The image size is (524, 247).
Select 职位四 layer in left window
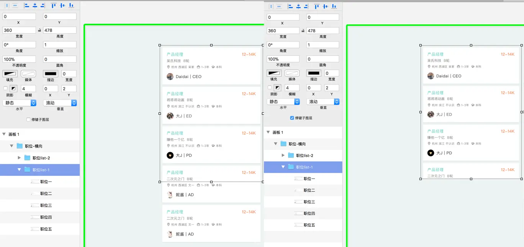[40, 217]
